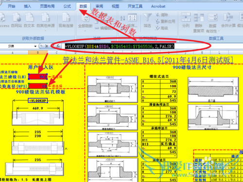Select column B header
243x182 pixels.
38,52
